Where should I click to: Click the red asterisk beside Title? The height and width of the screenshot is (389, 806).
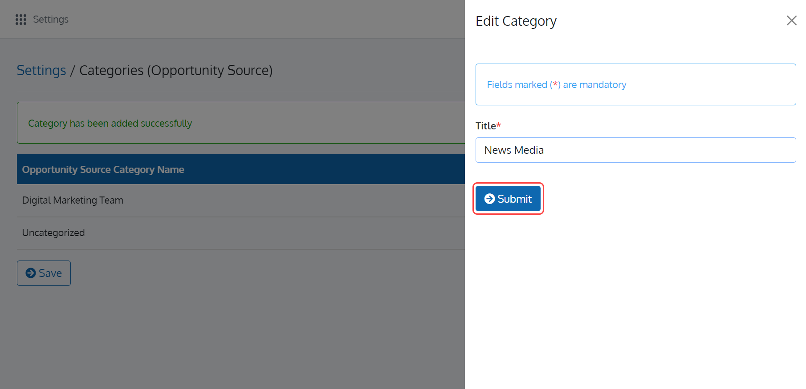[499, 125]
